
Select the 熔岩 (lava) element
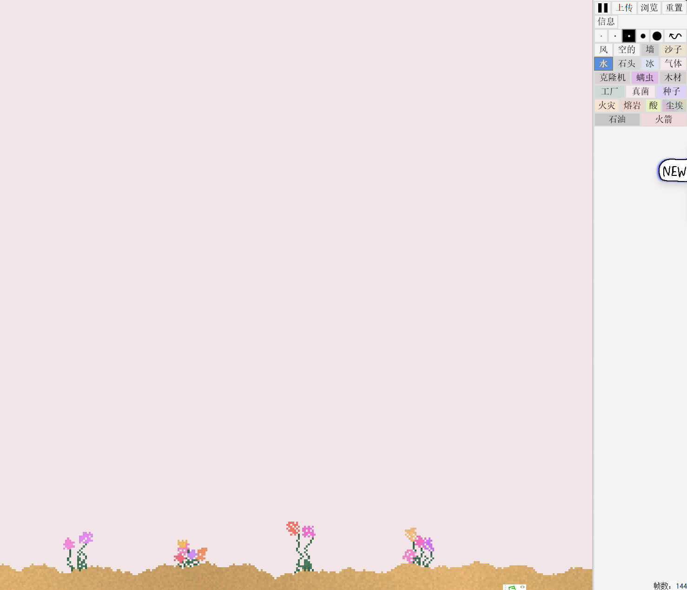632,106
